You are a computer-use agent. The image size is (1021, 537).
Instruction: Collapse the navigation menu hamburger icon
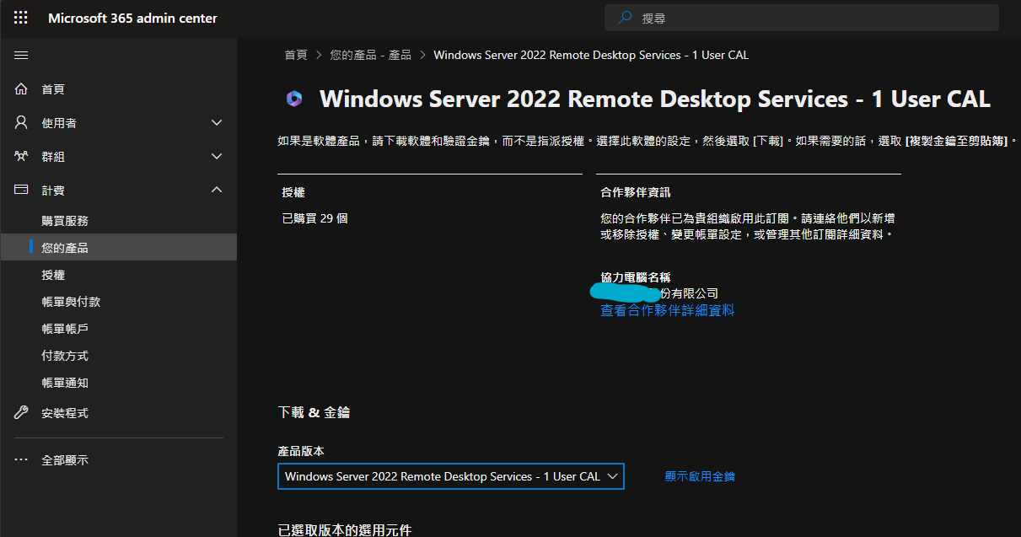tap(21, 55)
